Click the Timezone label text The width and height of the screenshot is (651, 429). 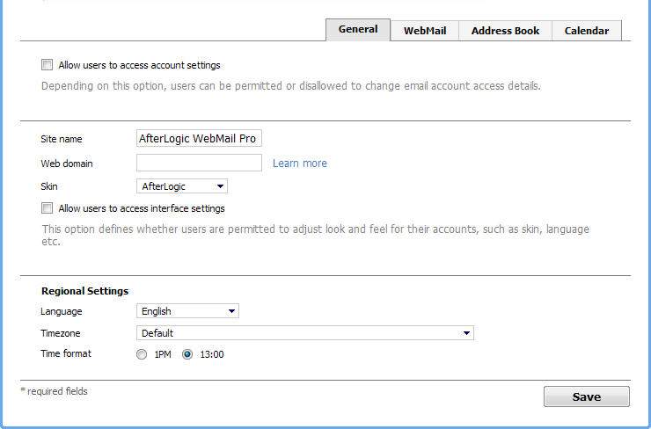pyautogui.click(x=62, y=333)
